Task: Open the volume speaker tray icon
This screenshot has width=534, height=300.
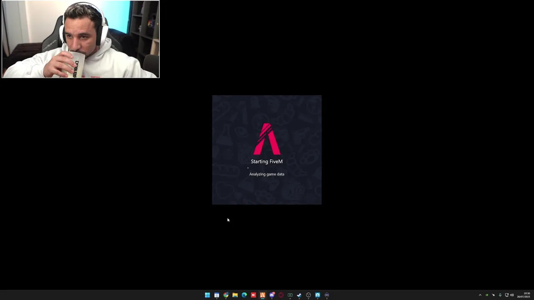Action: [x=512, y=295]
